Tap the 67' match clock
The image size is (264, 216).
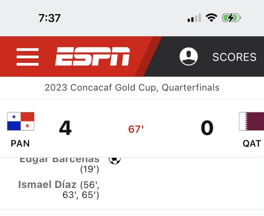tap(136, 129)
